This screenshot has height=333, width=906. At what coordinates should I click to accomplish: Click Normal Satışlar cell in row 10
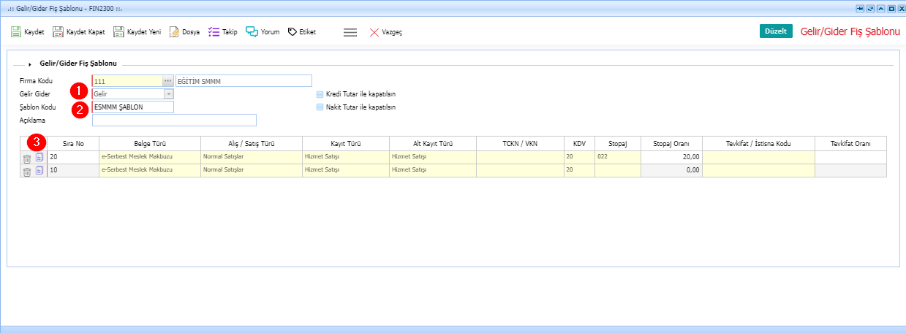coord(251,170)
